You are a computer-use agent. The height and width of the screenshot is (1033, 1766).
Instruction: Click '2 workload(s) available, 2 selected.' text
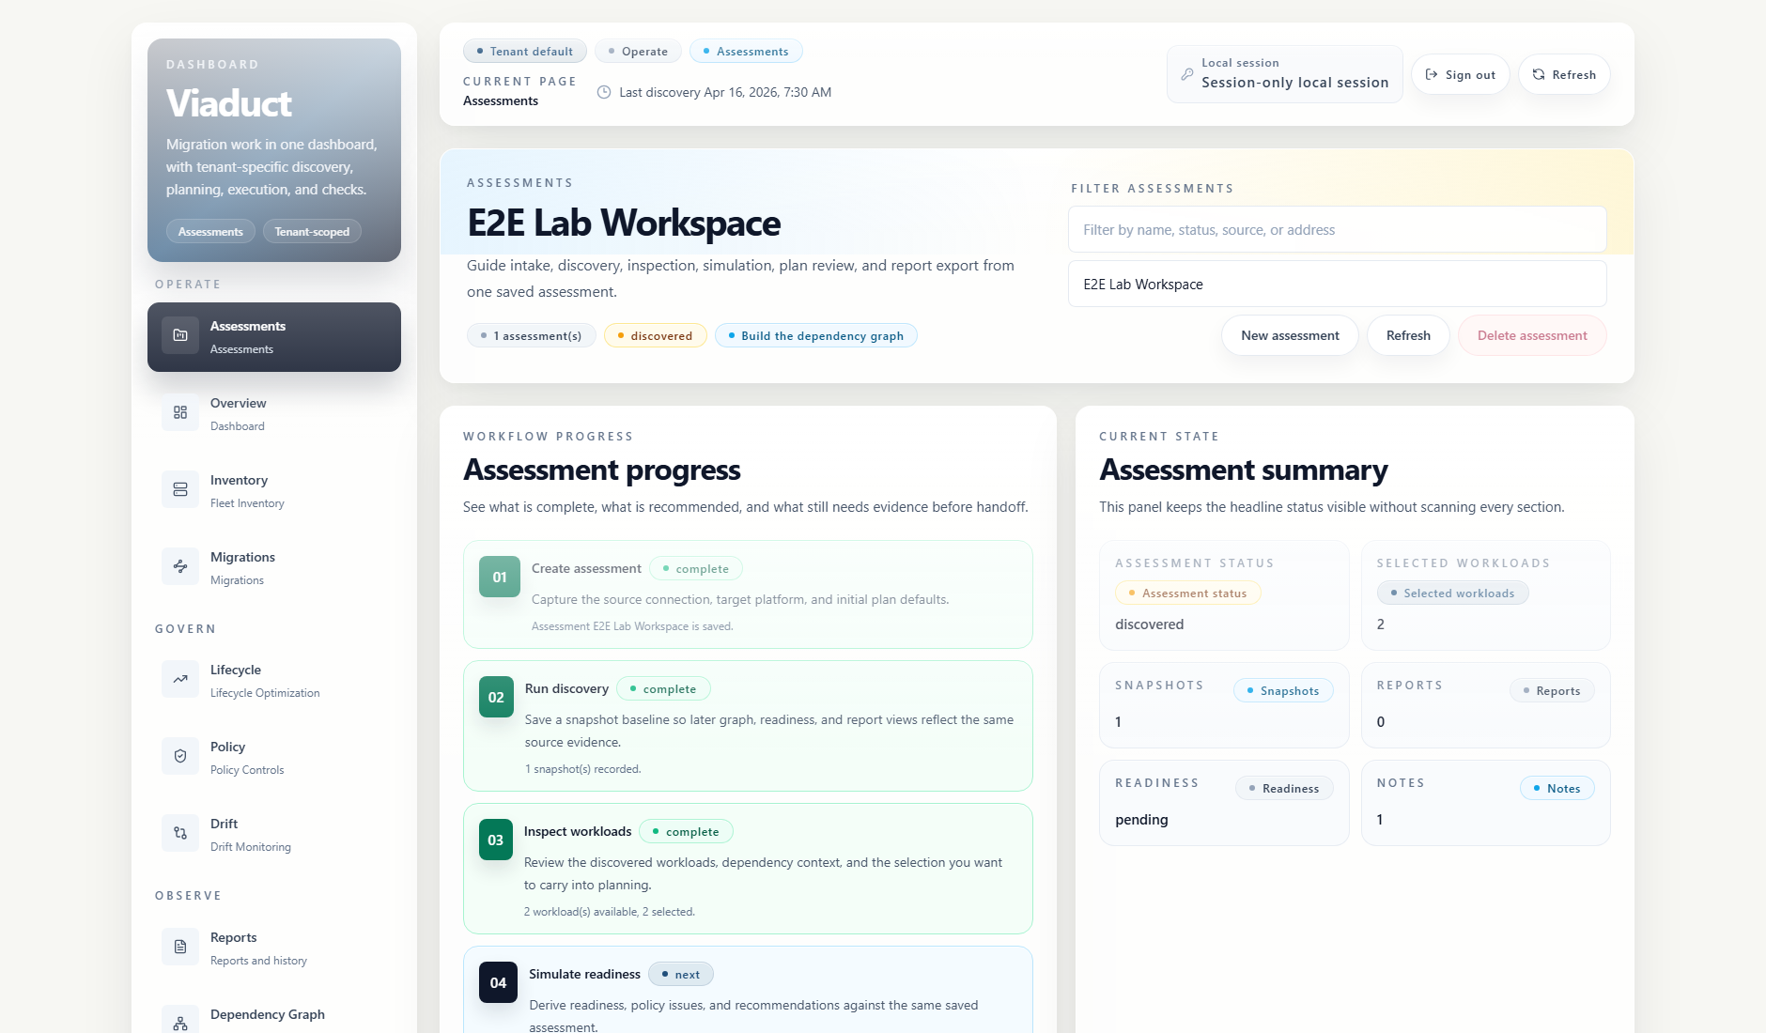coord(610,911)
